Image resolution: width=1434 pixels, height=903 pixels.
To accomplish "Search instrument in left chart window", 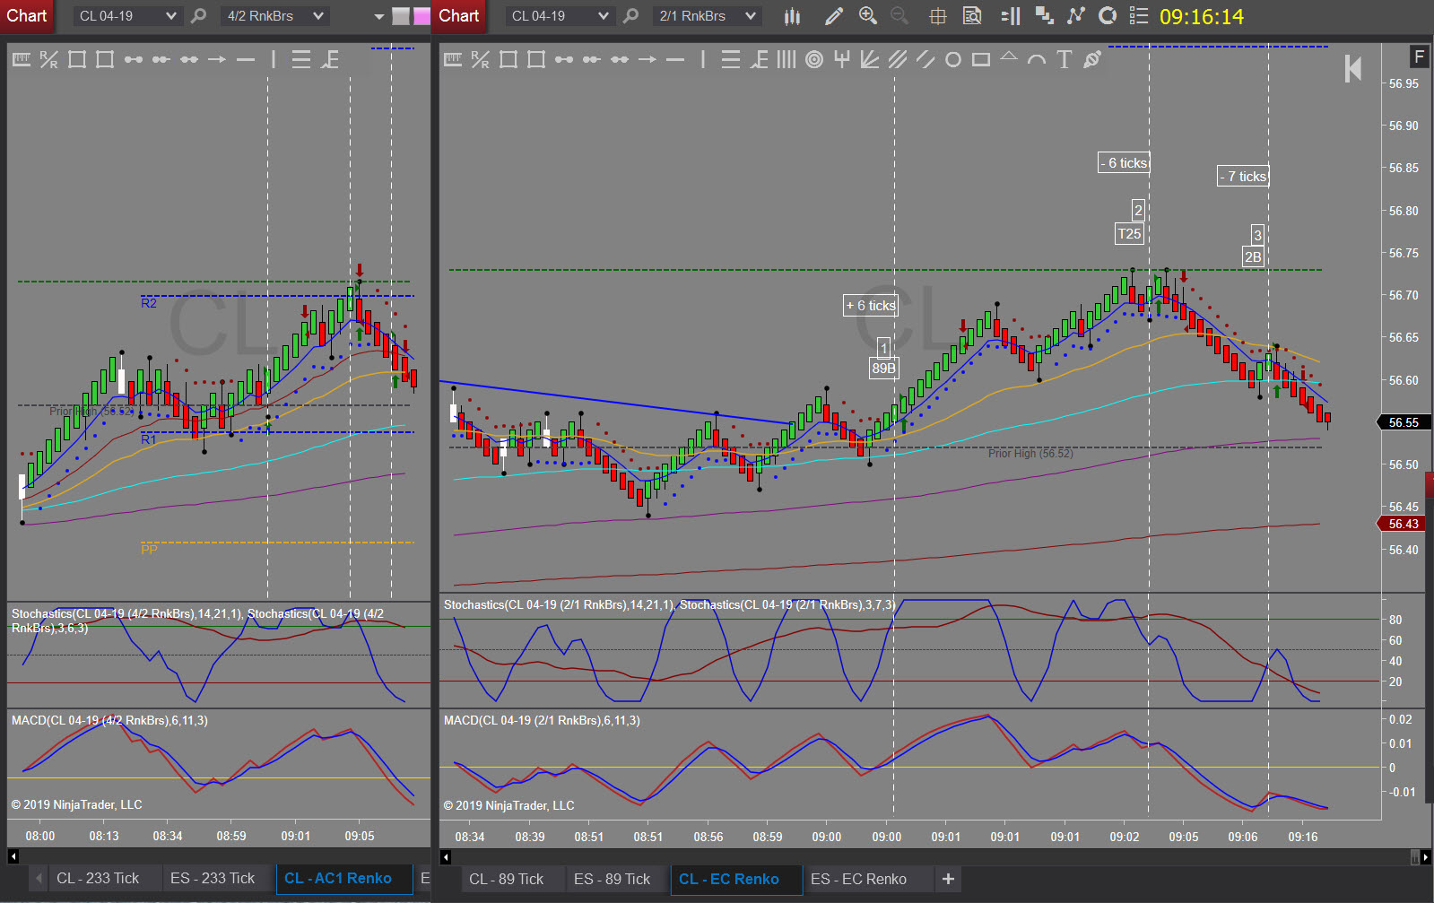I will click(199, 16).
